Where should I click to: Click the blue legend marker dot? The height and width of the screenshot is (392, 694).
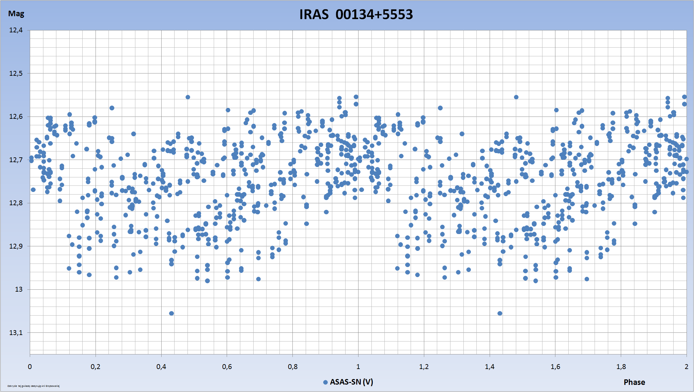[x=325, y=382]
